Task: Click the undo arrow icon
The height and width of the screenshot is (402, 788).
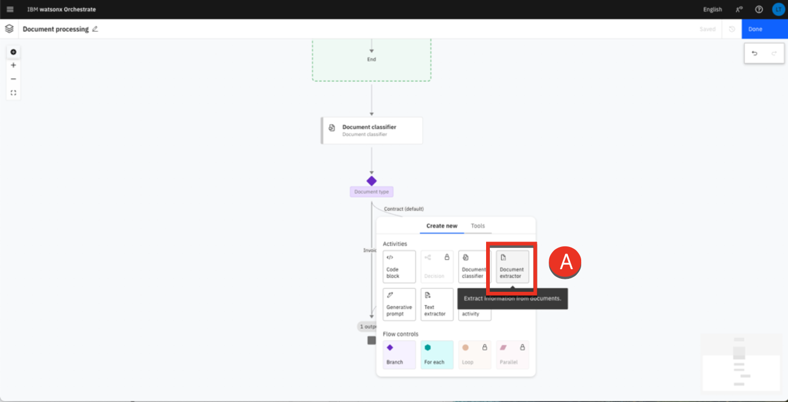Action: pyautogui.click(x=755, y=53)
